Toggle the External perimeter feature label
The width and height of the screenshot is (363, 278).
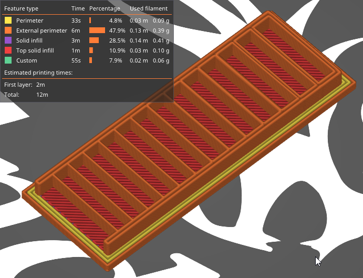(42, 30)
